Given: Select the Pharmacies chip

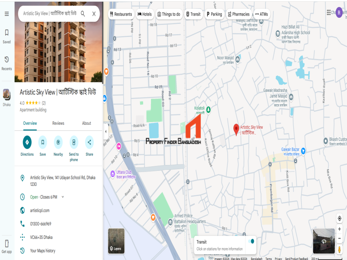Looking at the screenshot, I should tap(239, 14).
